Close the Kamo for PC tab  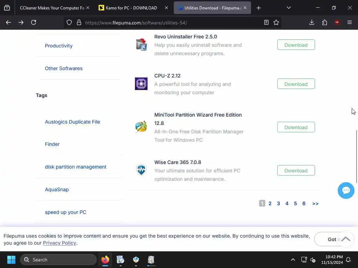(x=166, y=8)
